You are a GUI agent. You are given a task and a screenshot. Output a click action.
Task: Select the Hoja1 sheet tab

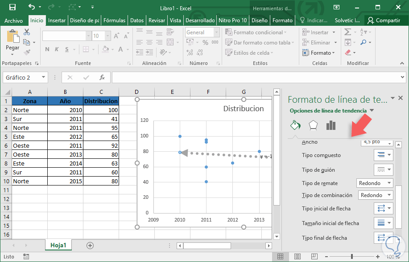point(58,245)
